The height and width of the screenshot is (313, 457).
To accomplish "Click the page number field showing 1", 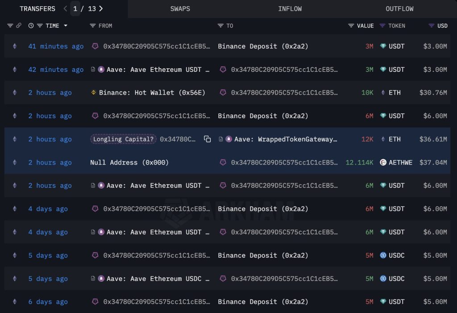I will pos(75,8).
